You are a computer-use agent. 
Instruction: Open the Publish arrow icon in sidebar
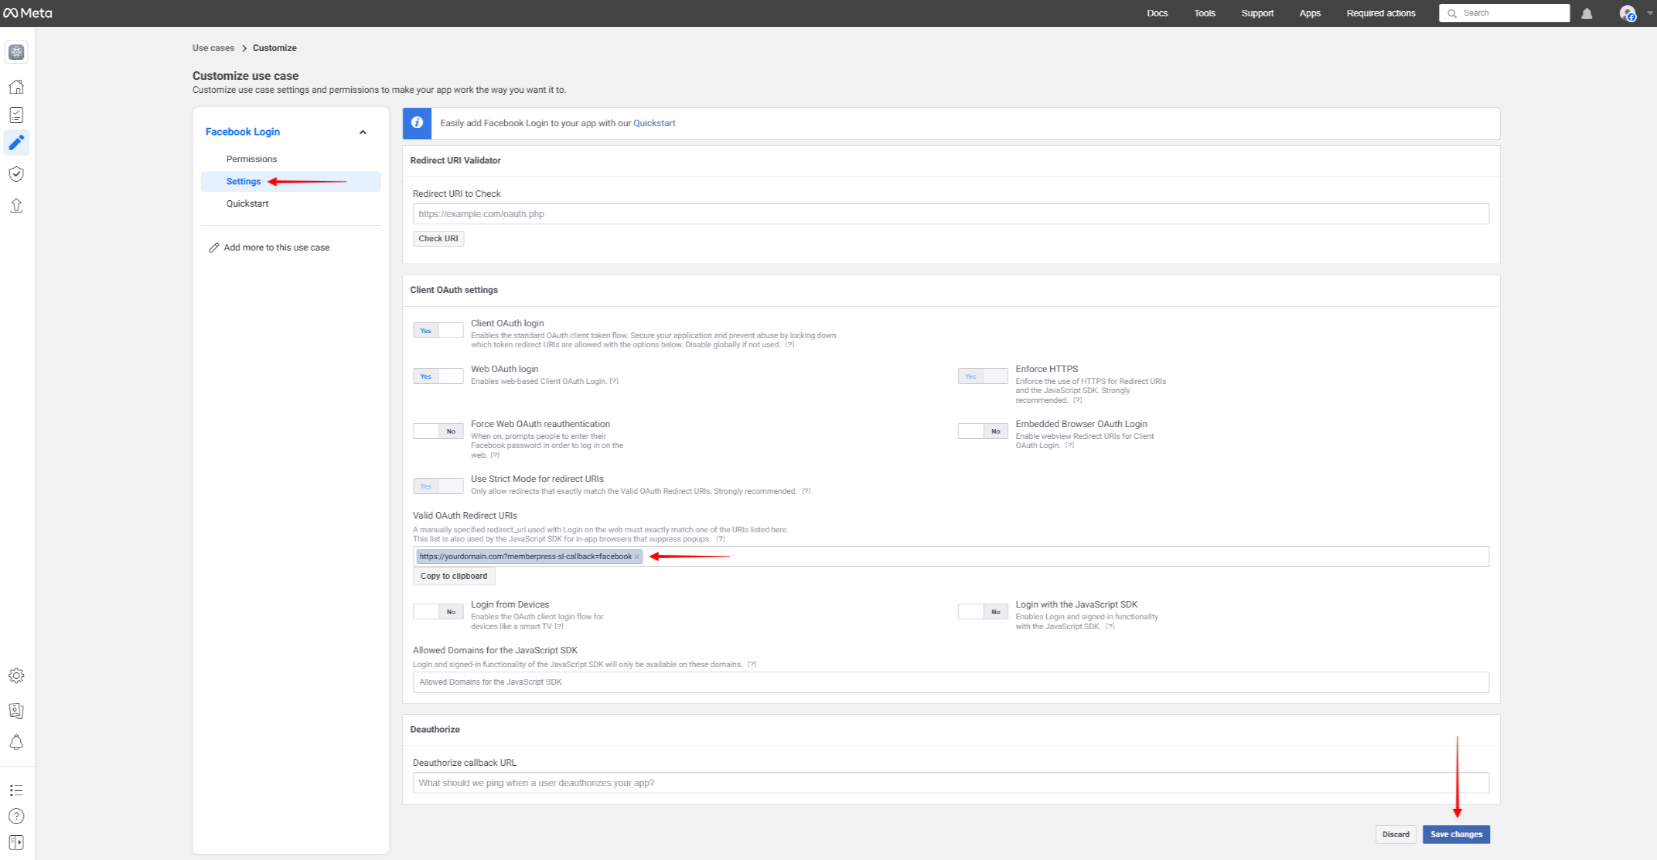(16, 205)
